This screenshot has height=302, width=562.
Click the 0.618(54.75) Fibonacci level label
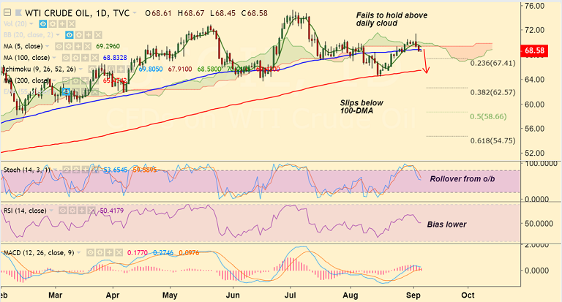point(492,141)
